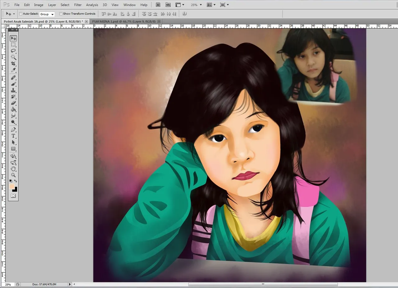Select the Eraser tool
The image size is (398, 288).
point(13,103)
